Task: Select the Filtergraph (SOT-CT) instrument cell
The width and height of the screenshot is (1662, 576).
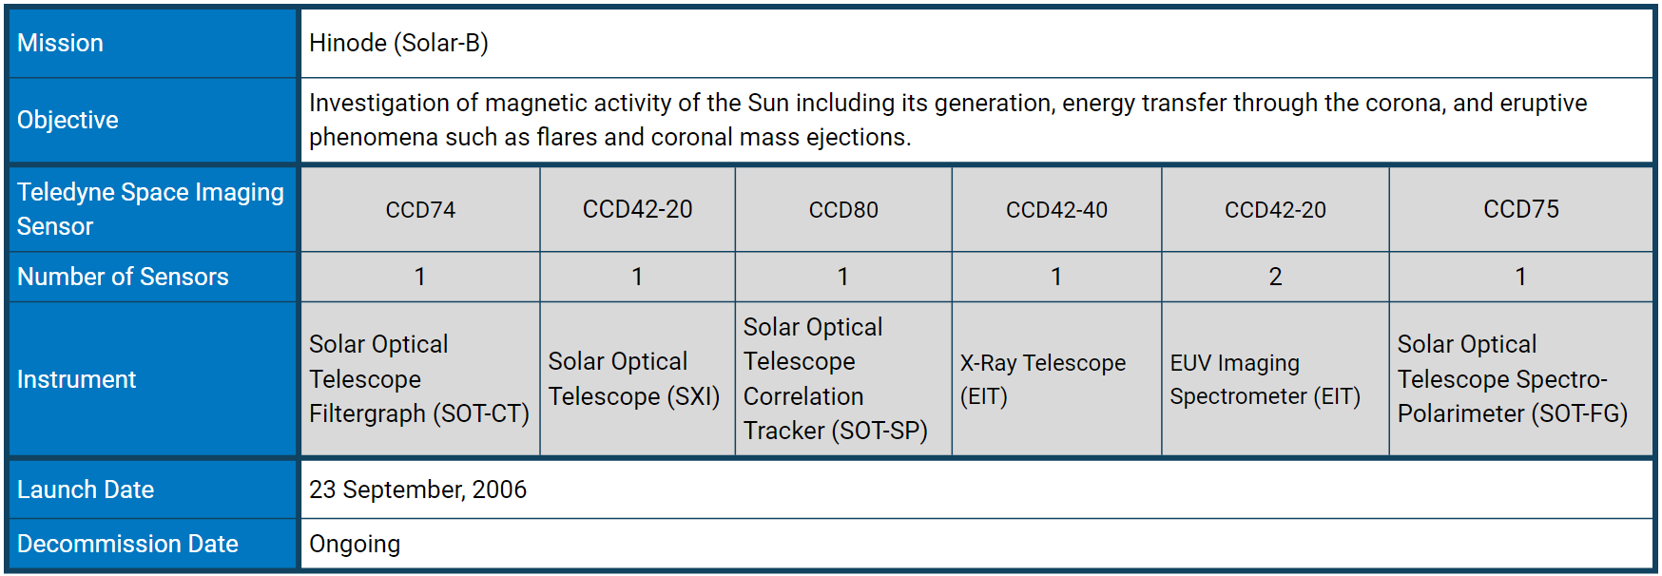Action: (x=419, y=379)
